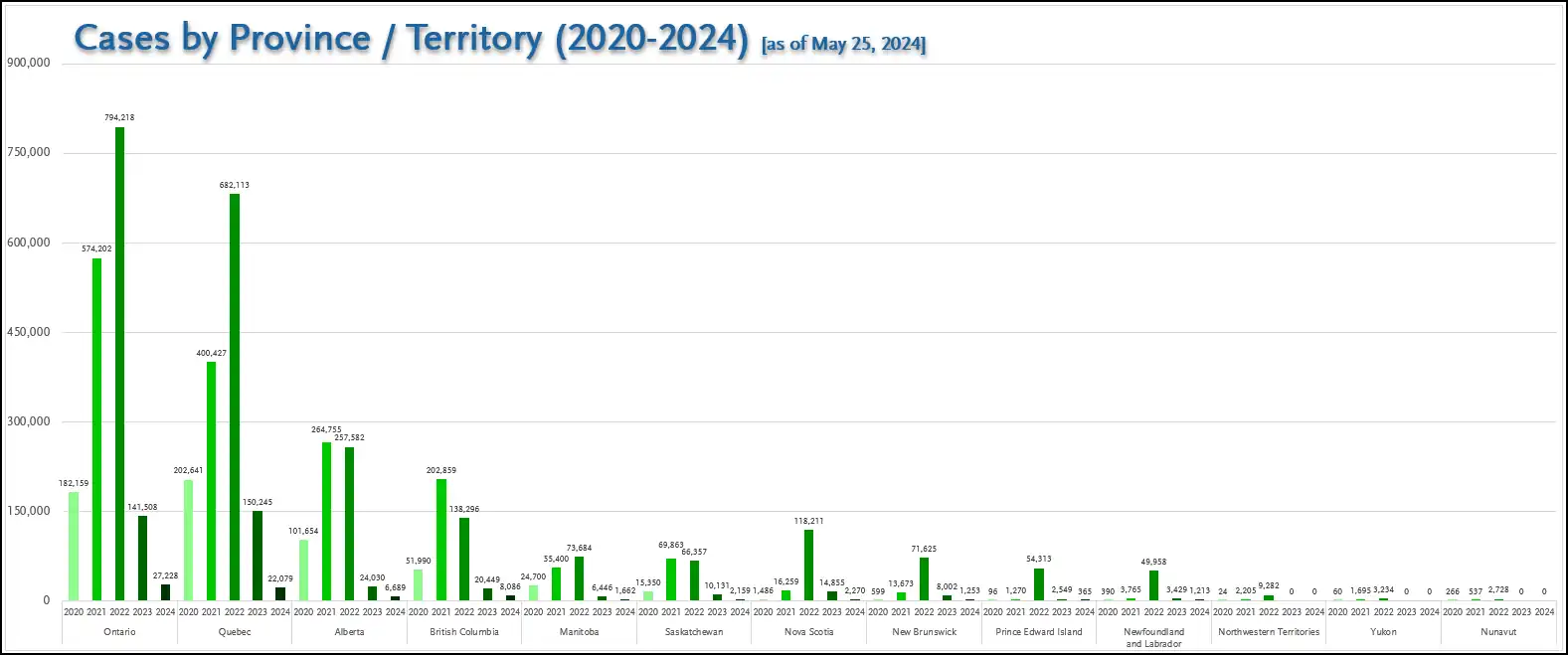Click the data label 71,625 for New Brunswick
The width and height of the screenshot is (1568, 655).
pos(924,549)
